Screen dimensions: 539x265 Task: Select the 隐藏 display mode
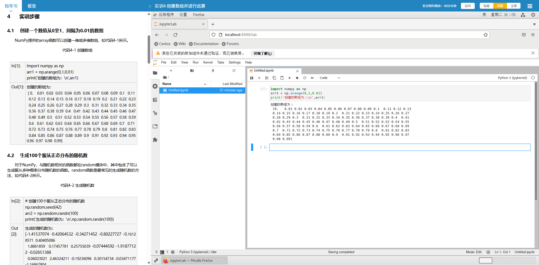coord(487,6)
